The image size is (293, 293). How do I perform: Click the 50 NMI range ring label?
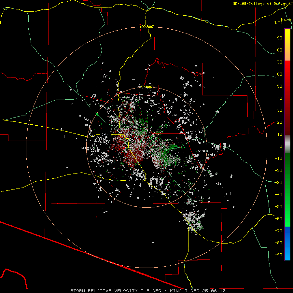pyautogui.click(x=146, y=87)
